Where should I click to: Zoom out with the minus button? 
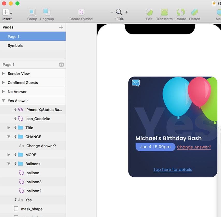112,12
